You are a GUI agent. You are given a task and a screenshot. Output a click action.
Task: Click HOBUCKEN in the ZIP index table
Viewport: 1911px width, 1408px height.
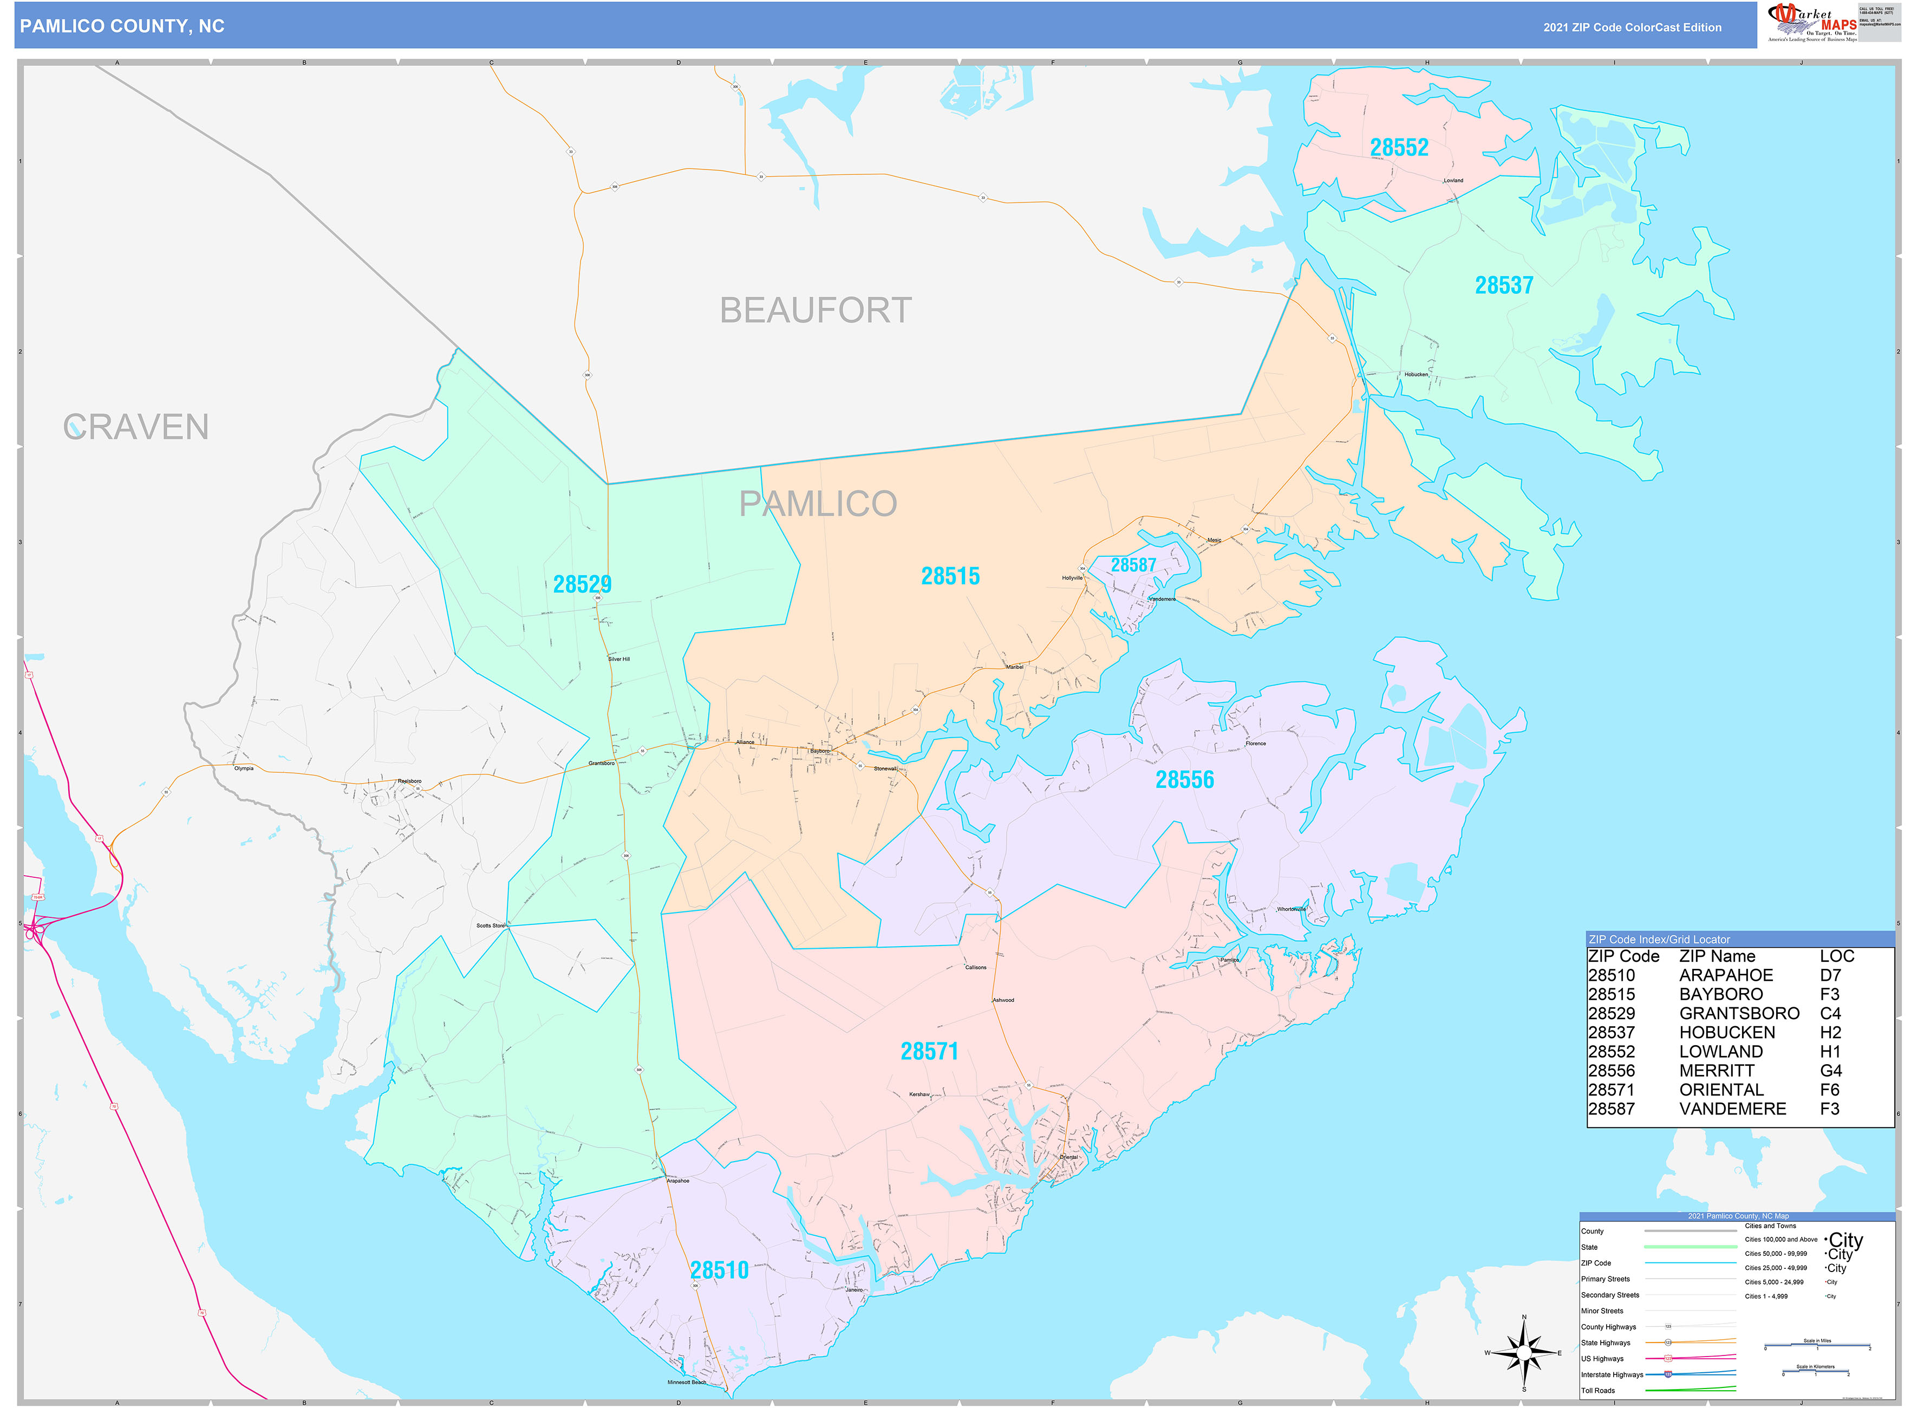tap(1727, 1032)
